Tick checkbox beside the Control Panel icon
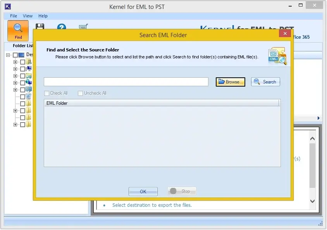Screen dimensions: 327x230 pyautogui.click(x=22, y=90)
